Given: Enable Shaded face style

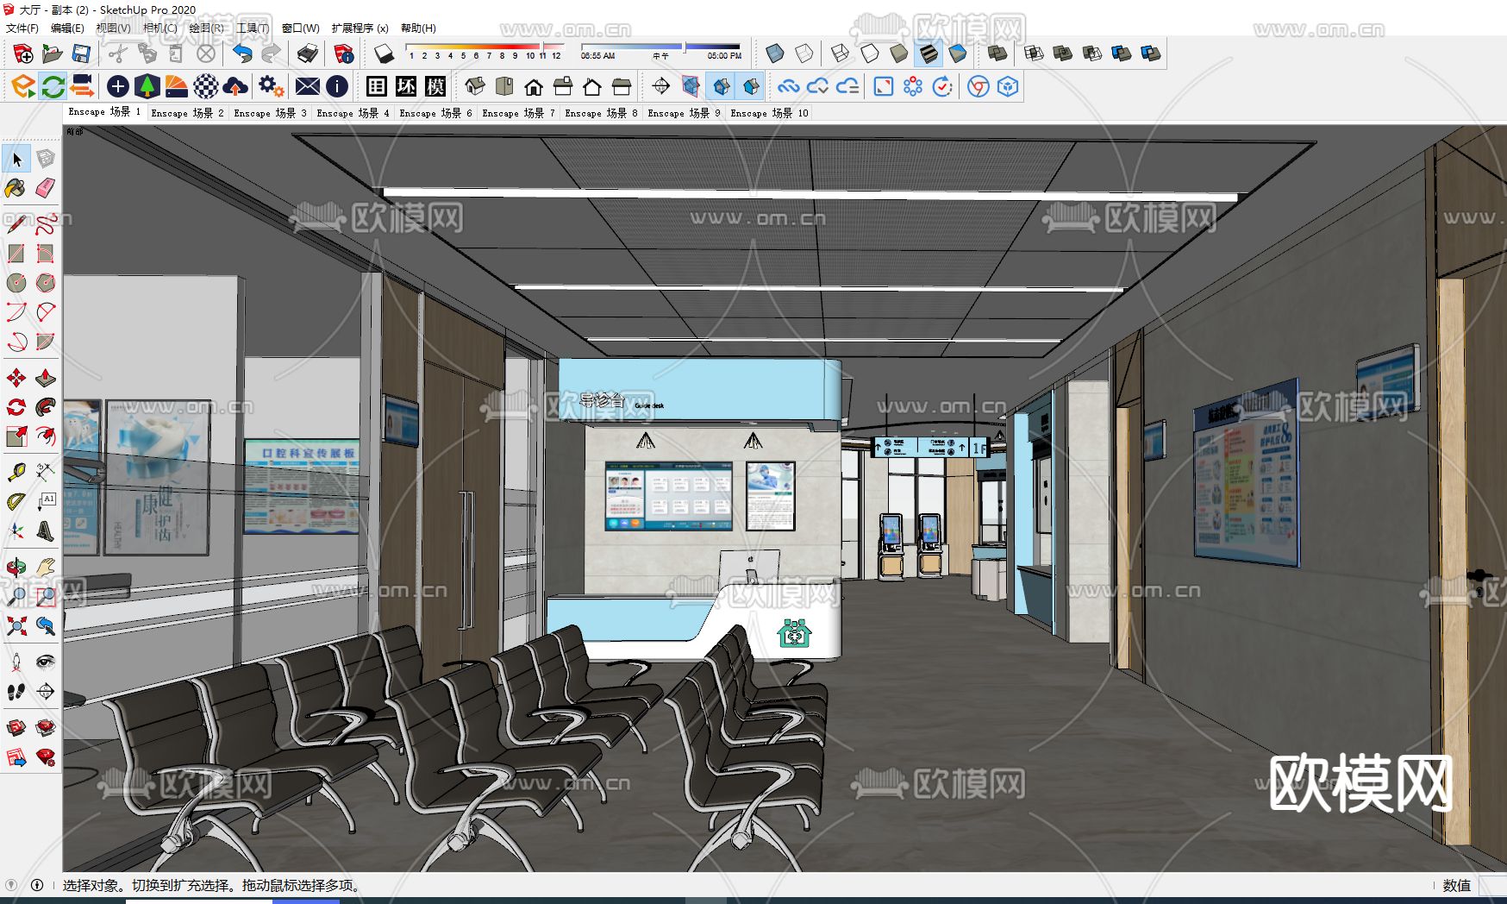Looking at the screenshot, I should pos(899,54).
